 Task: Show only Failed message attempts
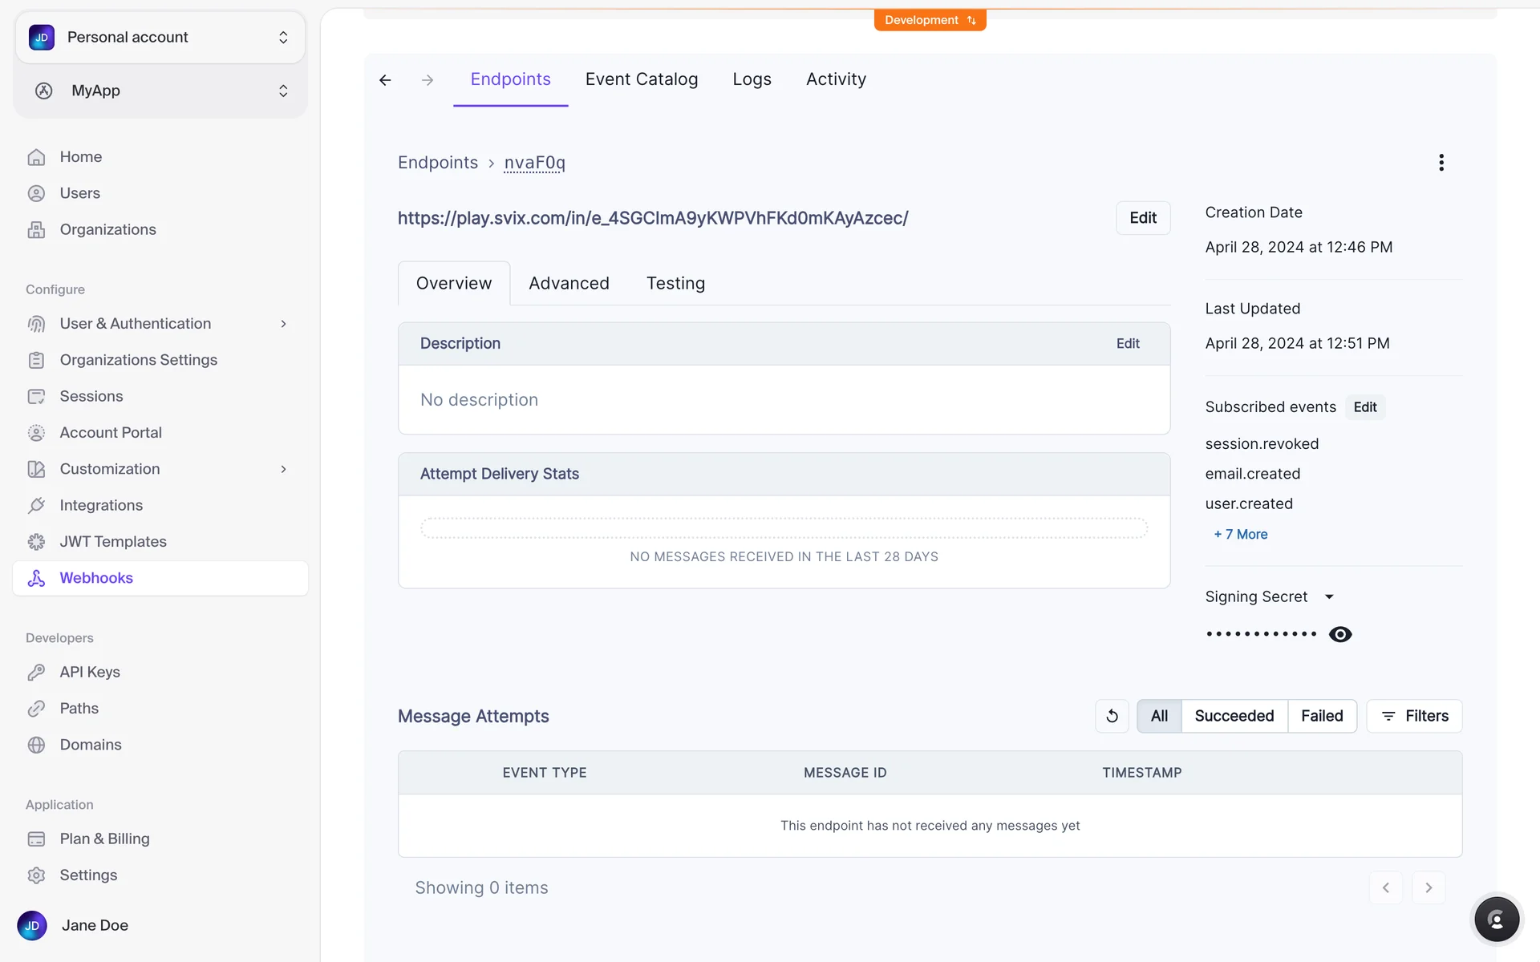click(x=1322, y=716)
